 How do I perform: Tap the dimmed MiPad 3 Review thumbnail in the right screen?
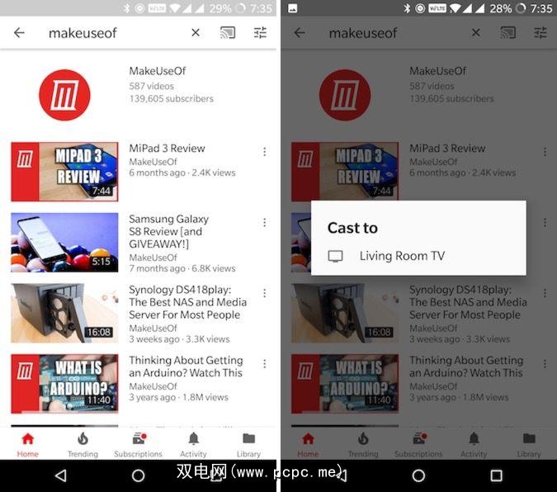(345, 172)
